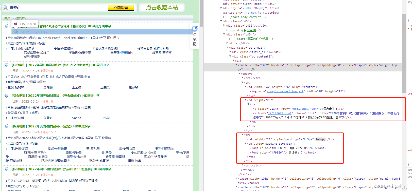Collapse the b element node
Viewport: 412px width, 191px height.
(x=248, y=104)
